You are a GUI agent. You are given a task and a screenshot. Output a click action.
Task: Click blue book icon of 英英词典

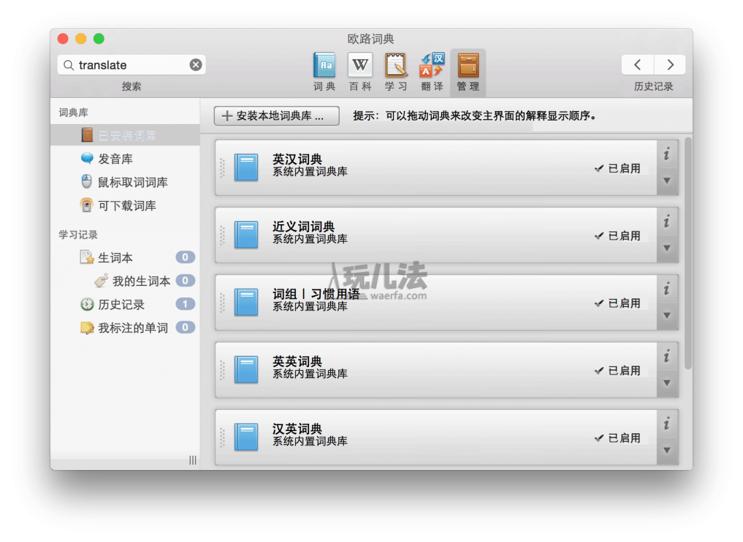coord(247,369)
